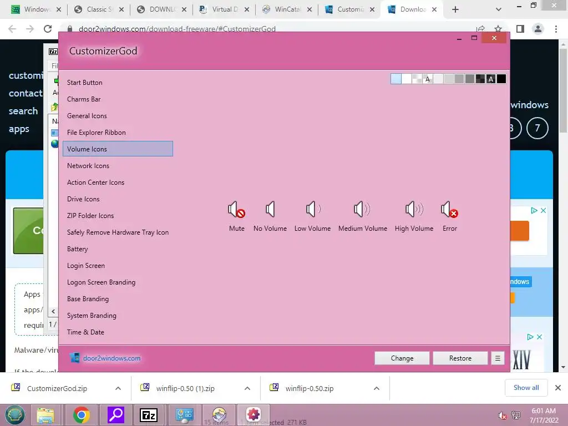Open the Base Branding category
This screenshot has height=426, width=568.
point(118,299)
